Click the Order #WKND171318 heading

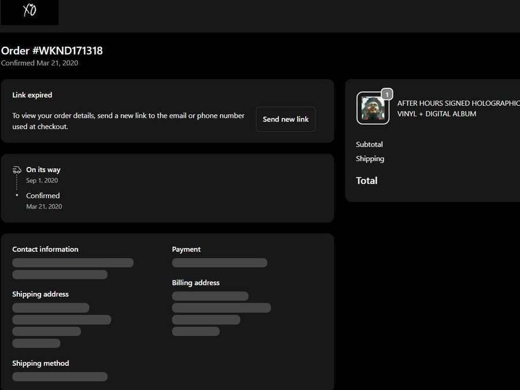point(52,51)
